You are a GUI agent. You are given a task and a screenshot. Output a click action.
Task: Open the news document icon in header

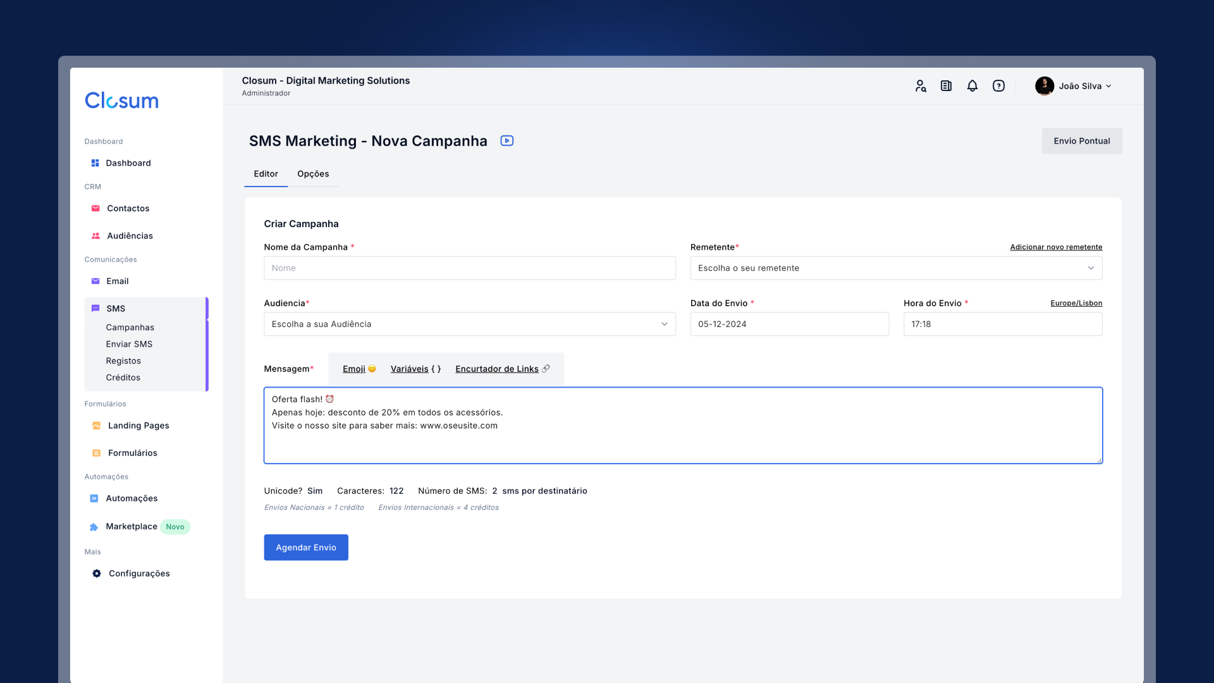[946, 86]
